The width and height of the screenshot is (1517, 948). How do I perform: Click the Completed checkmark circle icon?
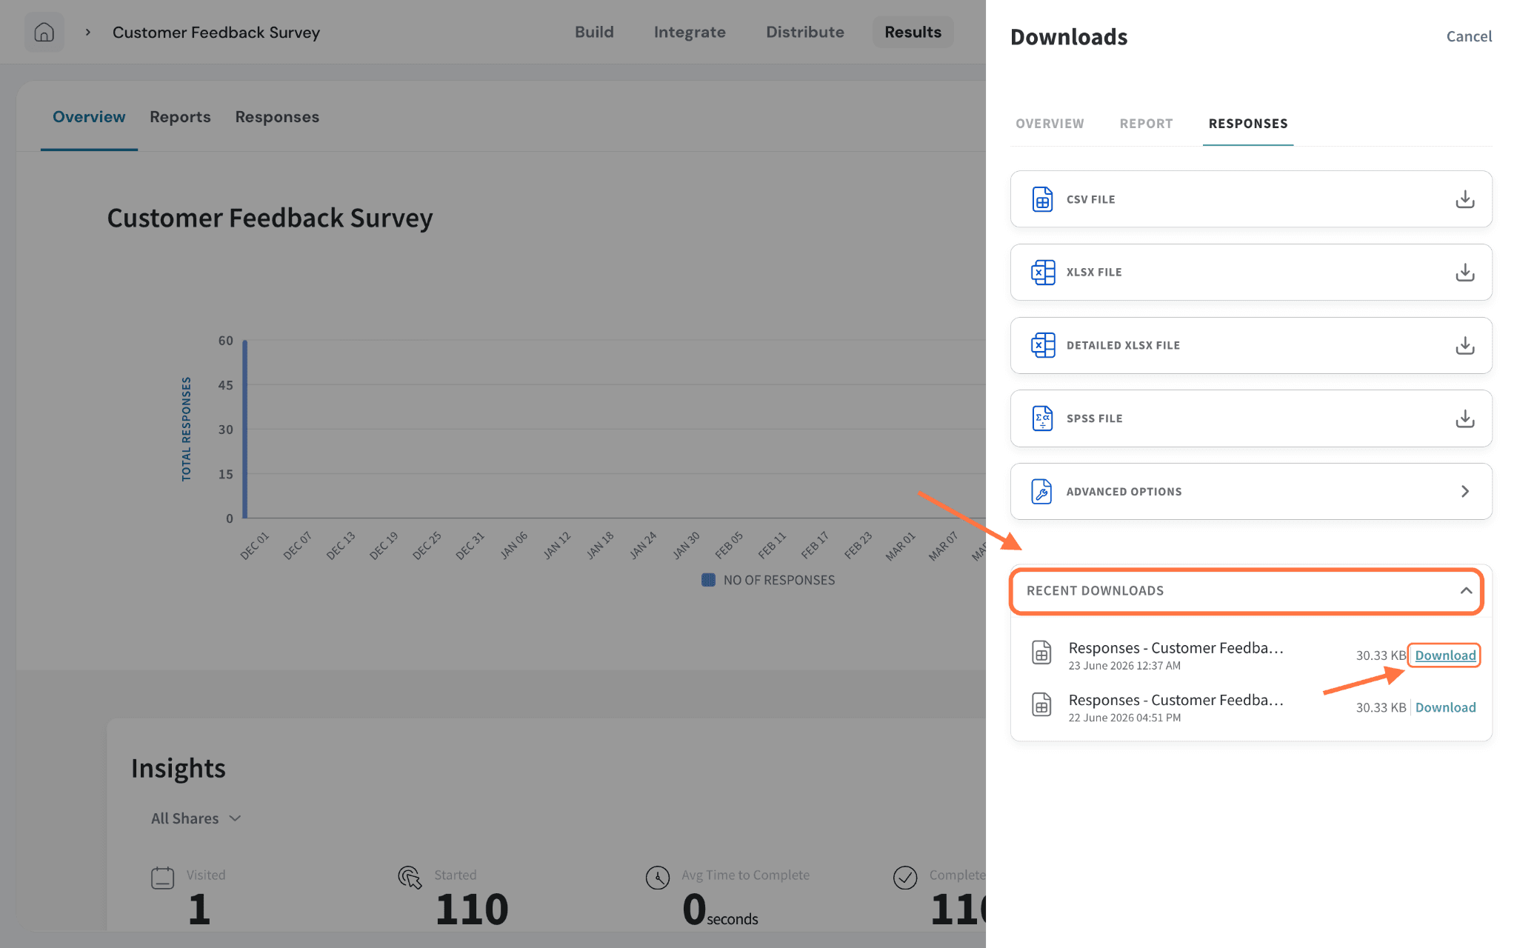pyautogui.click(x=905, y=878)
